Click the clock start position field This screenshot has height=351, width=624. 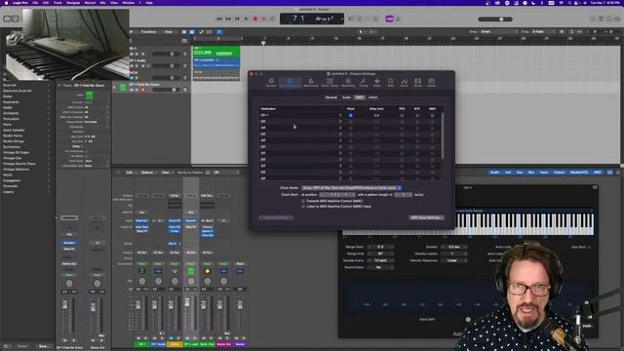tap(336, 195)
